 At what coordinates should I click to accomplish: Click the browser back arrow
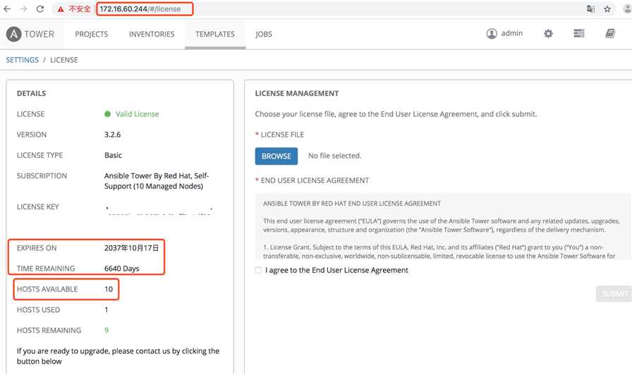[x=7, y=9]
